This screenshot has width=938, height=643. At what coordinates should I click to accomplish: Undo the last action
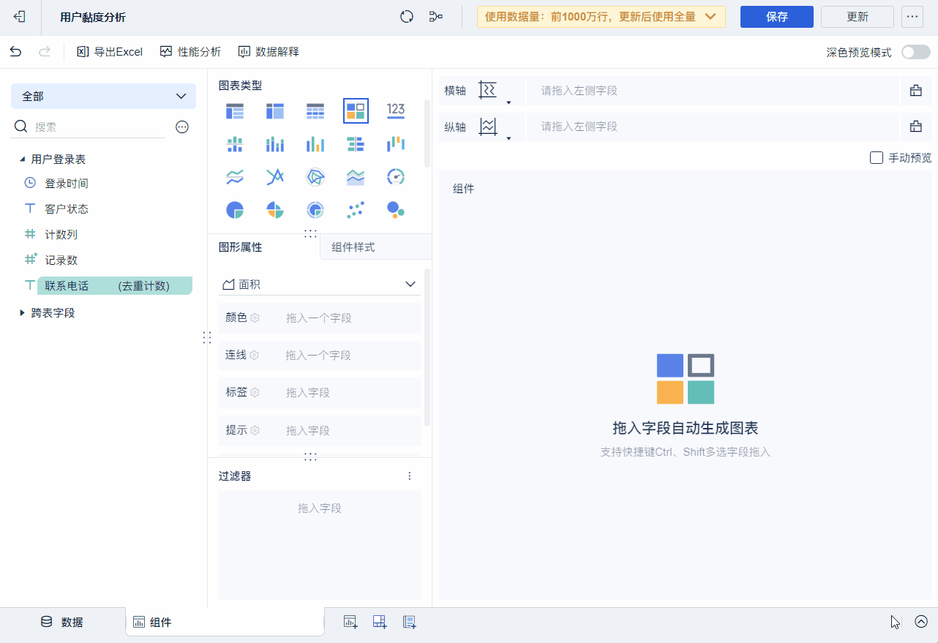coord(15,51)
